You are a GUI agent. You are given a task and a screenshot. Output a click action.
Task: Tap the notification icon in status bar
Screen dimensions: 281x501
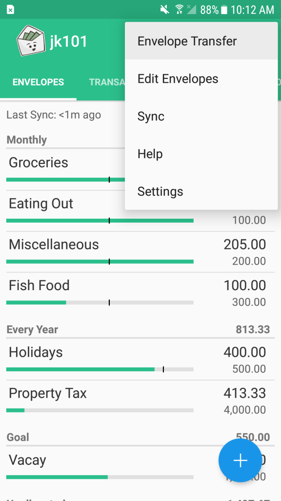point(10,10)
